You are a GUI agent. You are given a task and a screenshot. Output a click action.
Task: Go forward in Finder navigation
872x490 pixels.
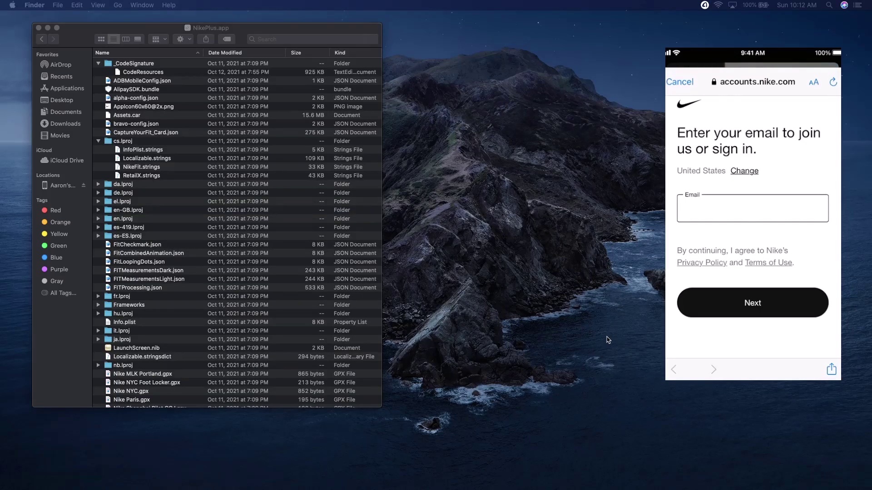point(54,39)
